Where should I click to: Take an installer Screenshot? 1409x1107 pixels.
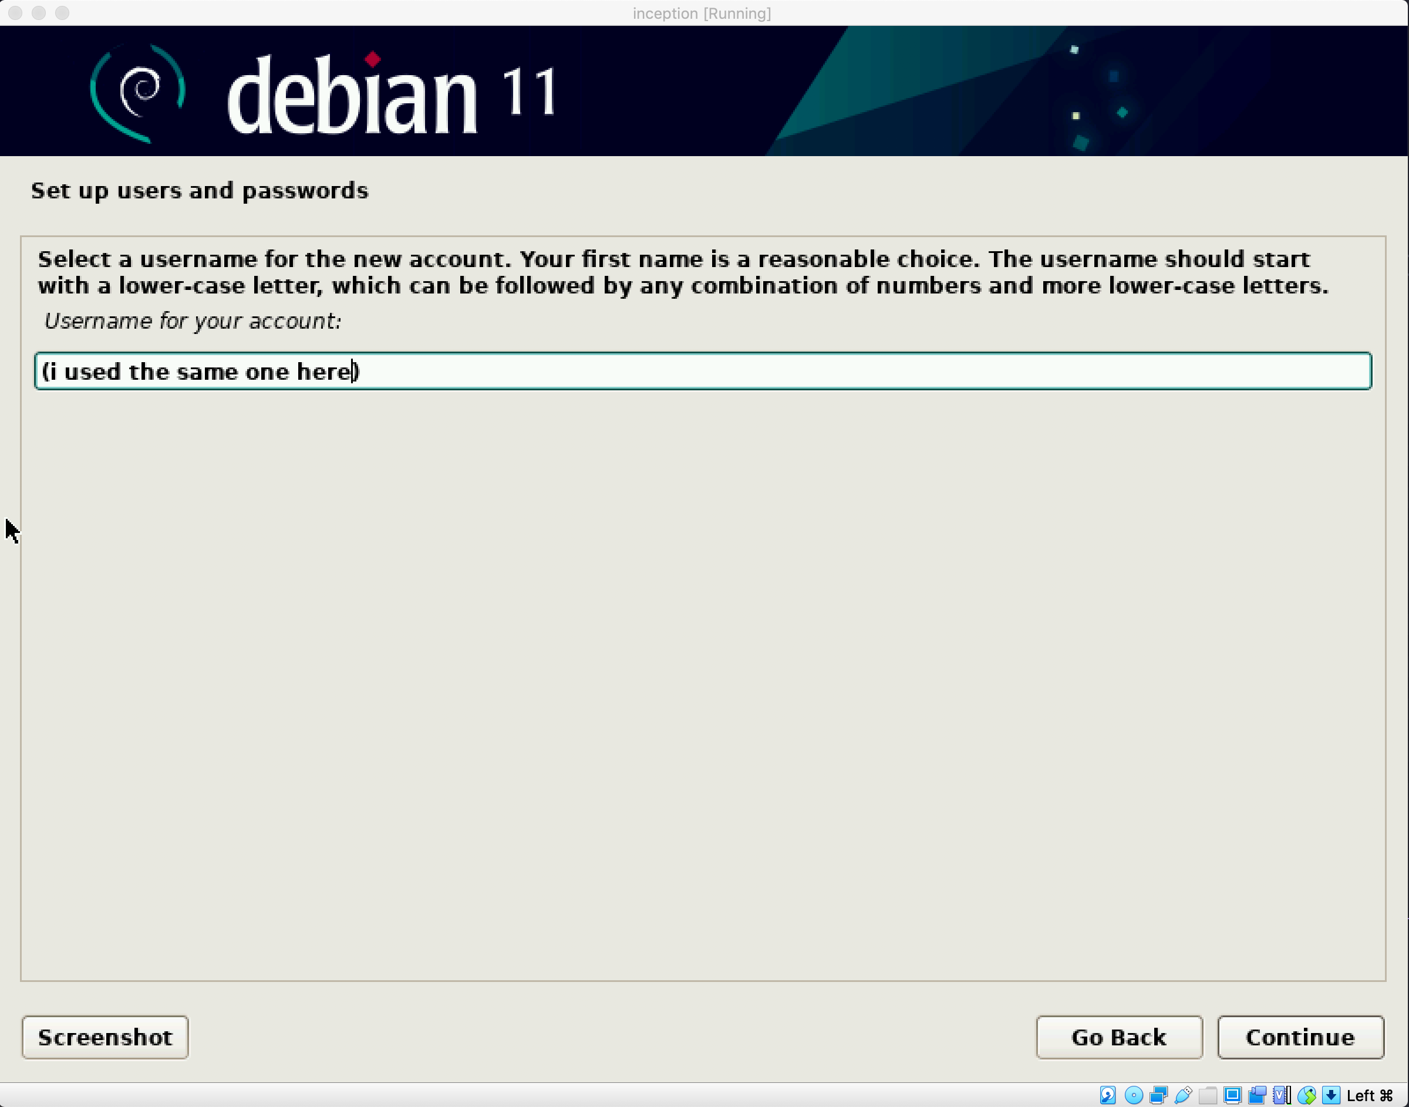coord(105,1037)
